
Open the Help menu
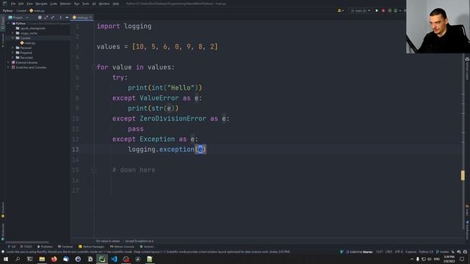[116, 4]
